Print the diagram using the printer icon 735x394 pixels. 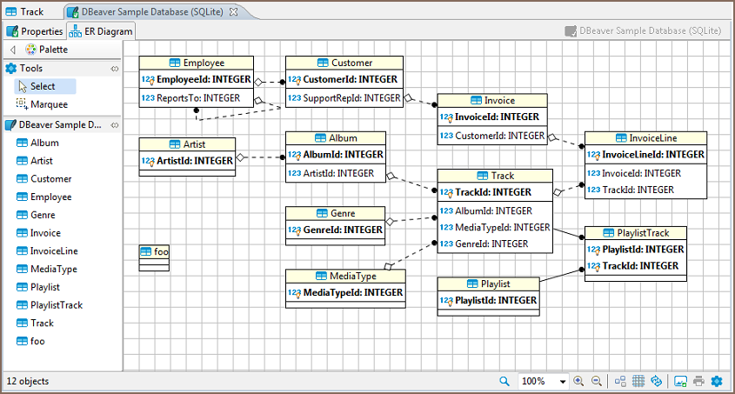(698, 381)
